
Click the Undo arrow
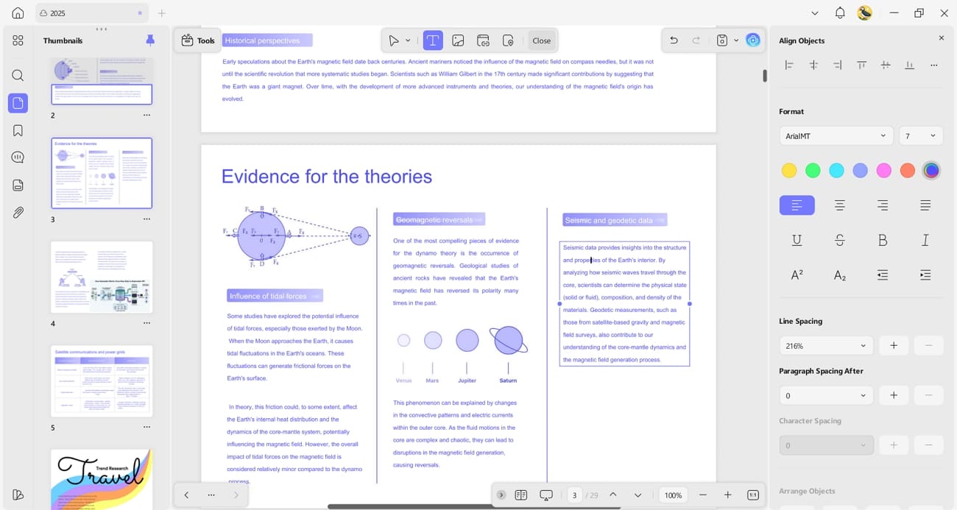point(674,40)
